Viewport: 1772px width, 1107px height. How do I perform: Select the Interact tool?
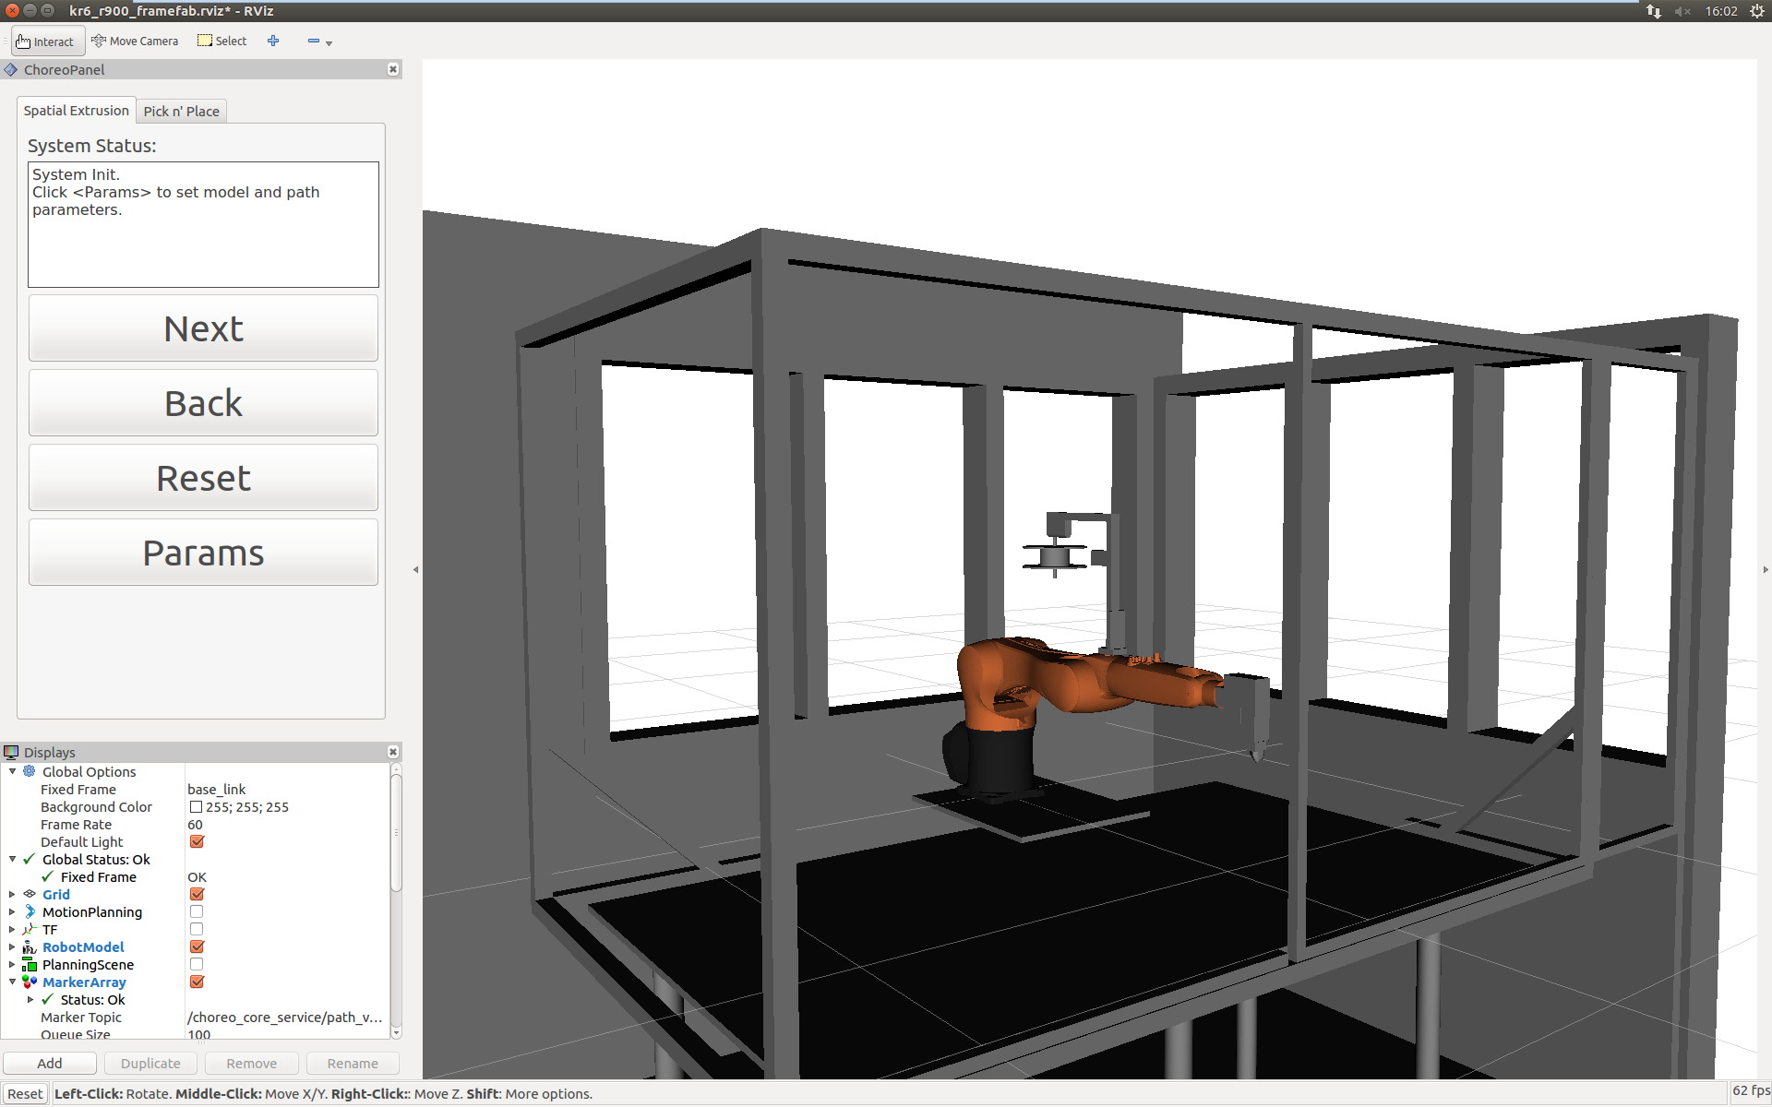coord(46,42)
